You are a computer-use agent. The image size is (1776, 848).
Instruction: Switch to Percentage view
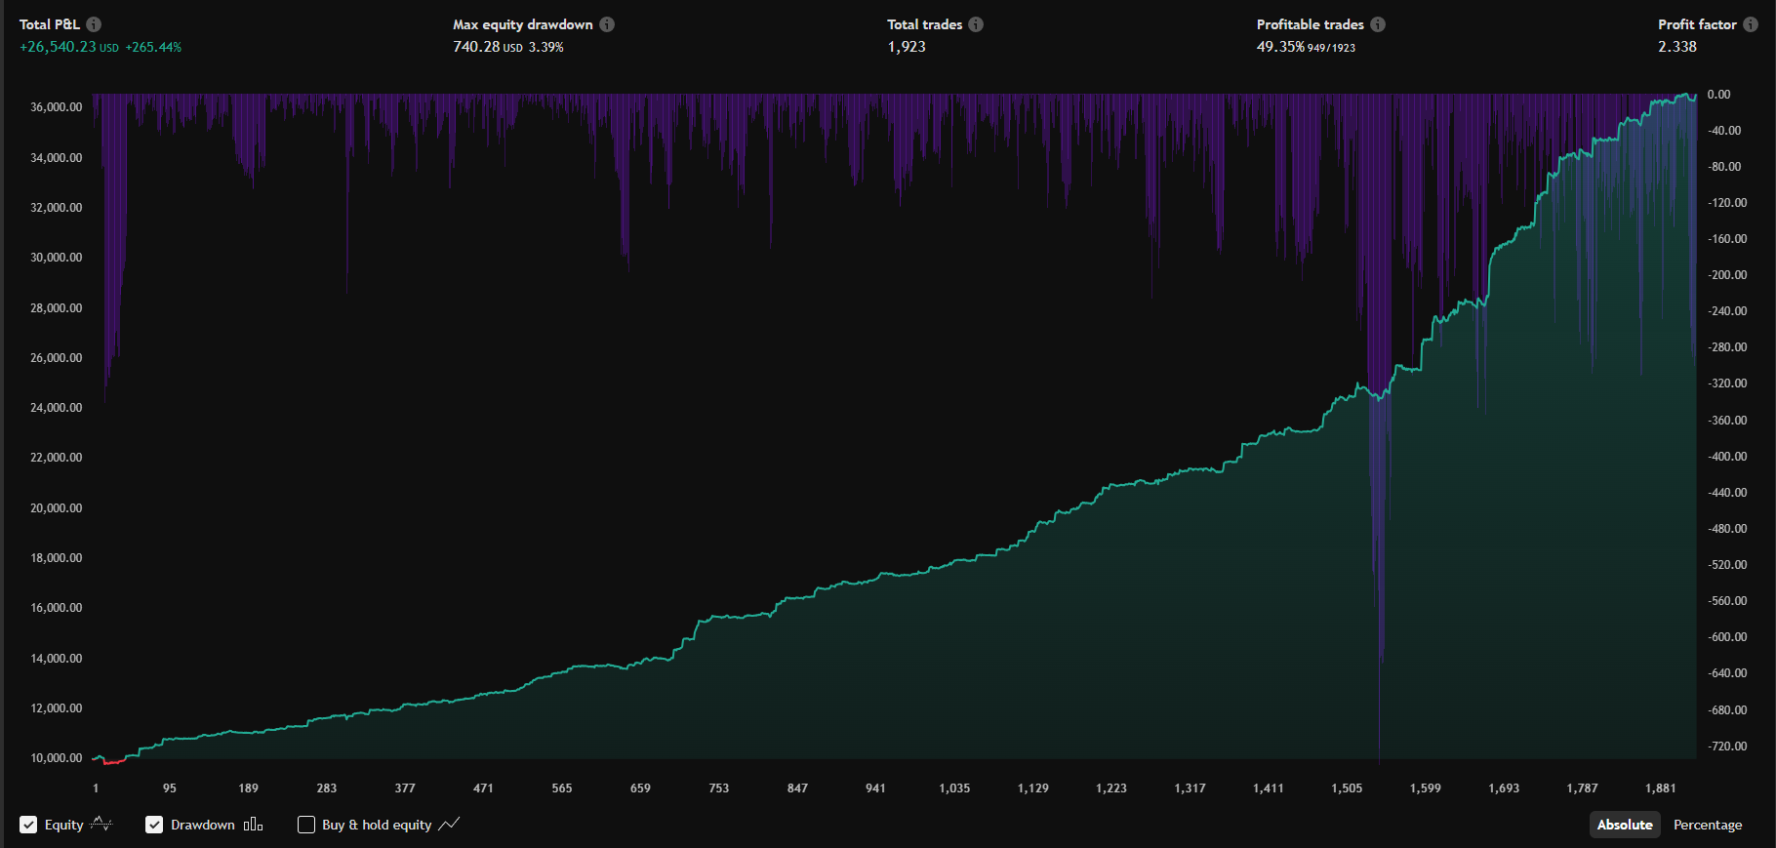coord(1708,825)
